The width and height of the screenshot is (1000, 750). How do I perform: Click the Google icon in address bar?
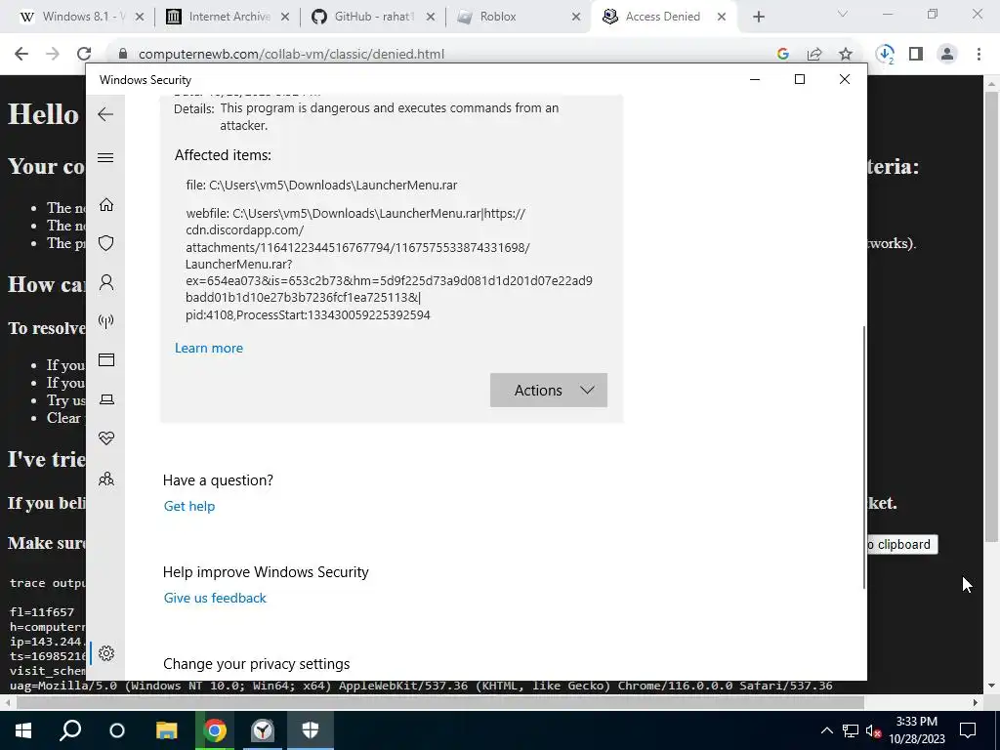tap(783, 55)
